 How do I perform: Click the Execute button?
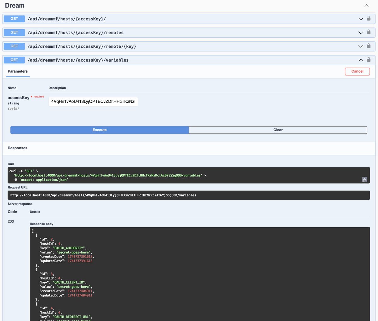[x=100, y=130]
